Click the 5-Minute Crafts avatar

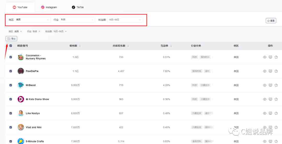[x=21, y=141]
